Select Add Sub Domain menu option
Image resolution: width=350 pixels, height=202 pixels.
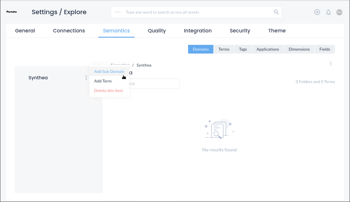point(109,71)
